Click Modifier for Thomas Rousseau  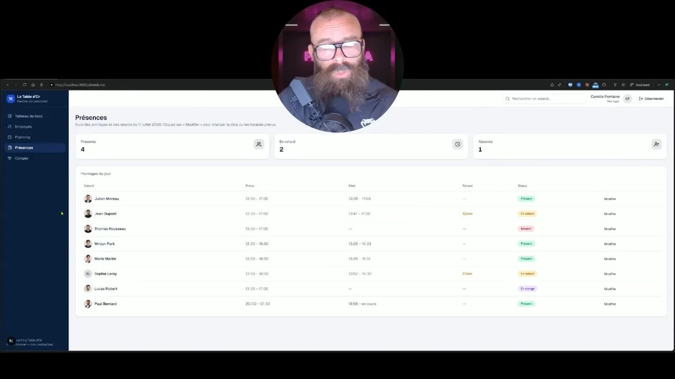[x=610, y=229]
